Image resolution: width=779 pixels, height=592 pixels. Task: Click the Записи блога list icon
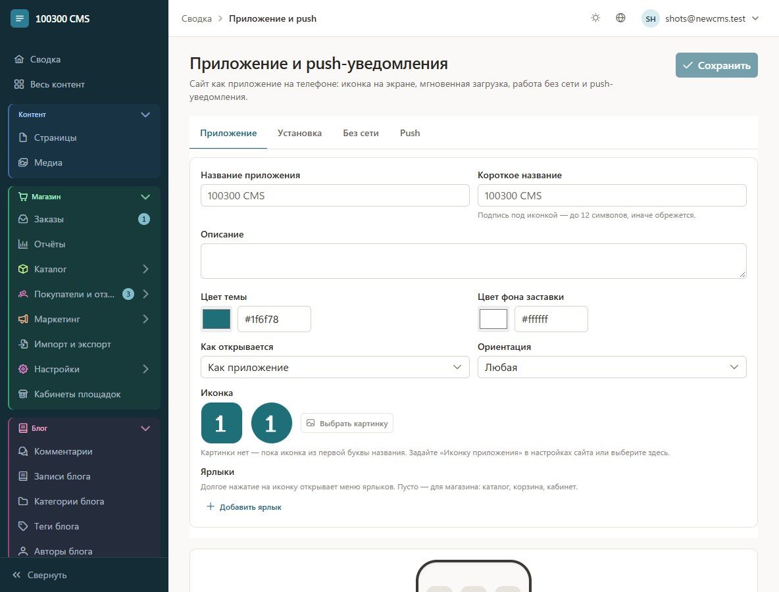(x=23, y=476)
